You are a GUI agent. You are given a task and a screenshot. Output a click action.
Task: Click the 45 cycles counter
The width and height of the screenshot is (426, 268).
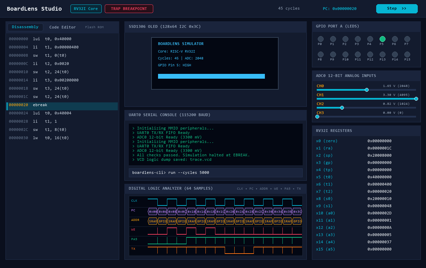coord(289,9)
